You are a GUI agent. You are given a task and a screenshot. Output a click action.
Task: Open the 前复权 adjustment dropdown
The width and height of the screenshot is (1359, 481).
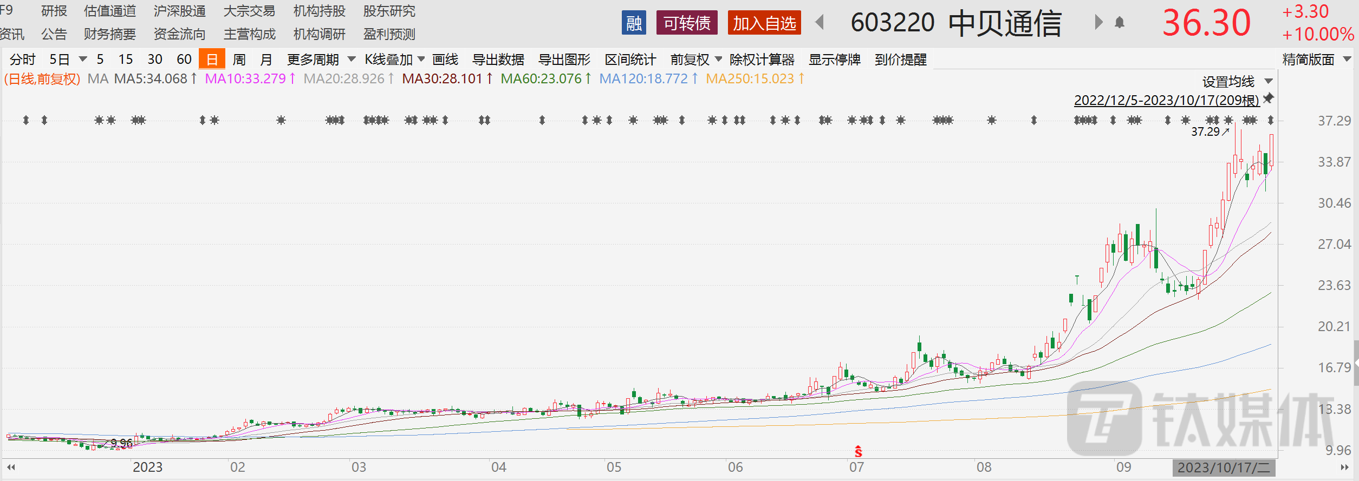695,60
